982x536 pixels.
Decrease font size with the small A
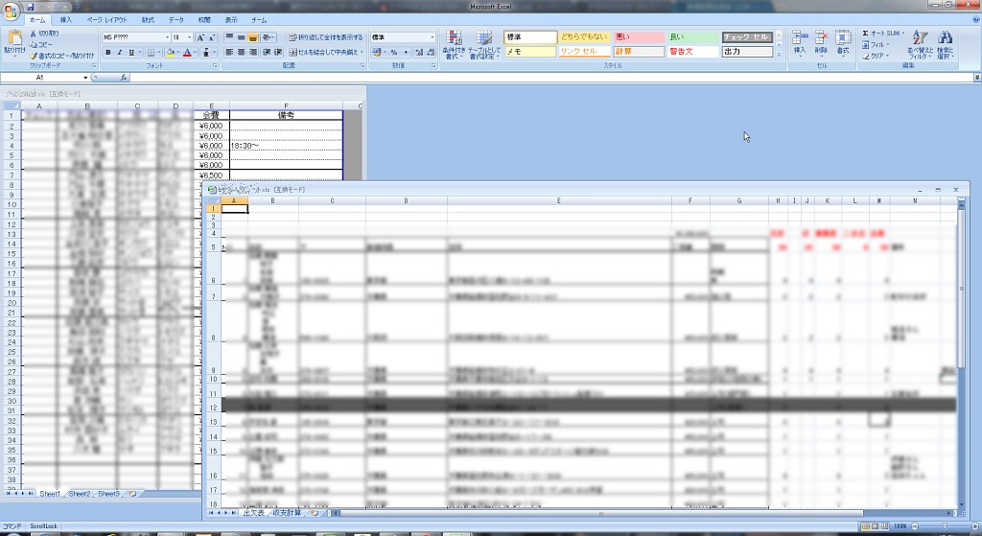tap(212, 37)
